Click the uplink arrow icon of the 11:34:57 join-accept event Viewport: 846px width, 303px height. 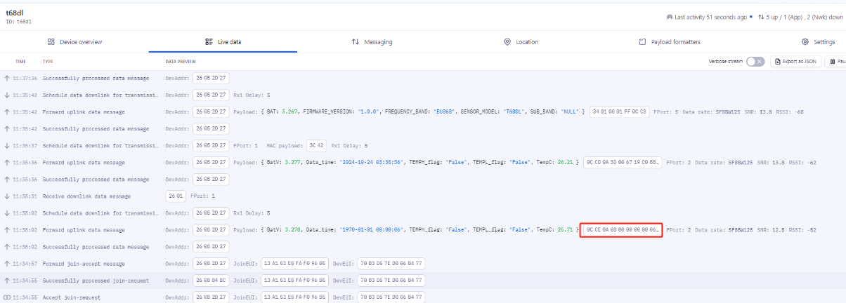click(x=7, y=264)
